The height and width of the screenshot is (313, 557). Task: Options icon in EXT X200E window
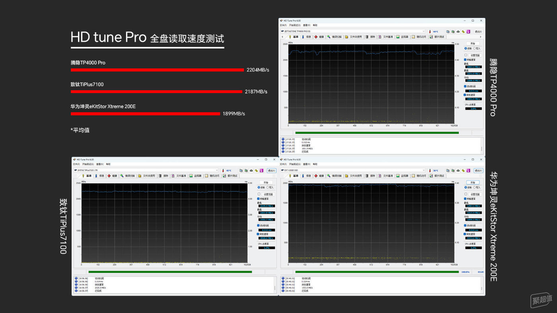[x=463, y=171]
